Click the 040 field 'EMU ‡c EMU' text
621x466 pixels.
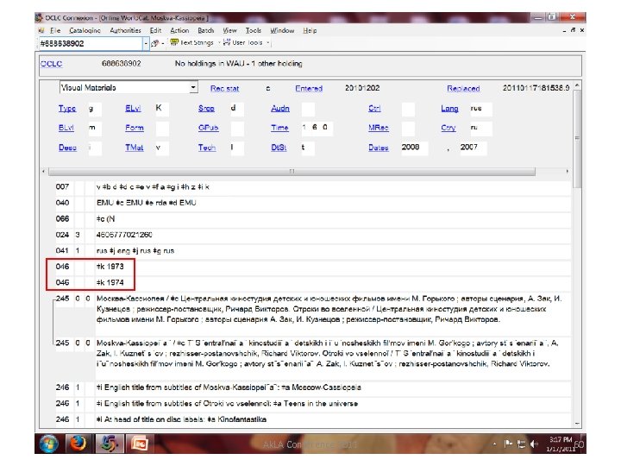(x=146, y=203)
